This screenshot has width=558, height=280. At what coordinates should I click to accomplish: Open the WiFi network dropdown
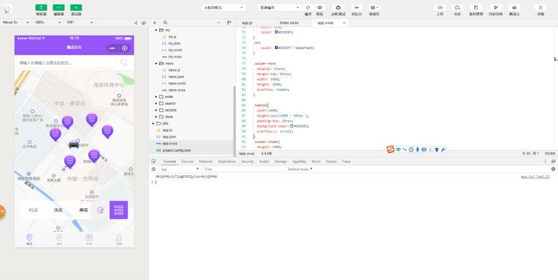80,22
